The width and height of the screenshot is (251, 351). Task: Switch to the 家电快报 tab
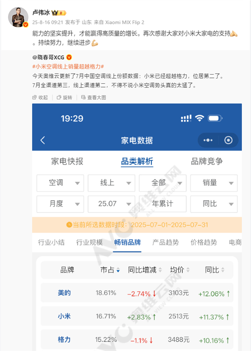pos(67,161)
